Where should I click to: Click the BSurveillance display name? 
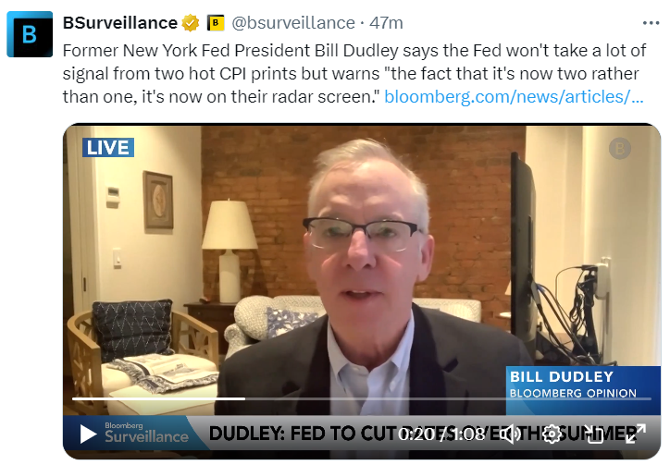tap(120, 22)
